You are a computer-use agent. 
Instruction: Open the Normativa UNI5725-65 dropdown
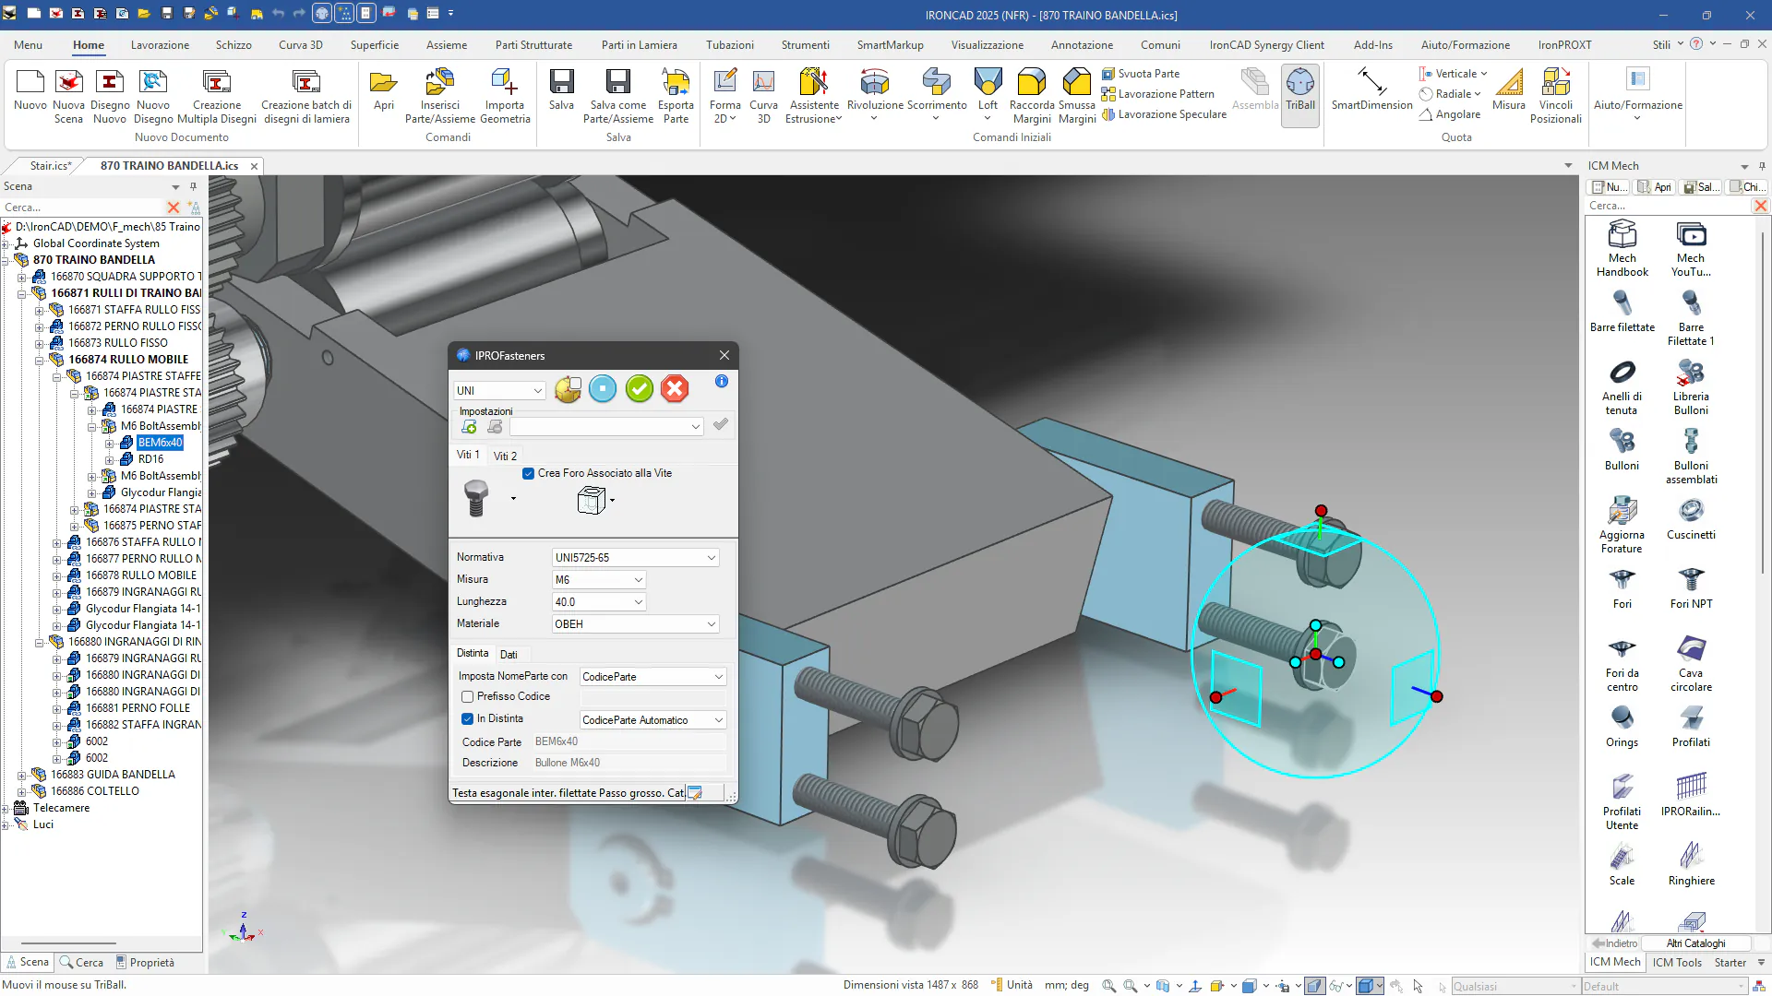coord(711,558)
